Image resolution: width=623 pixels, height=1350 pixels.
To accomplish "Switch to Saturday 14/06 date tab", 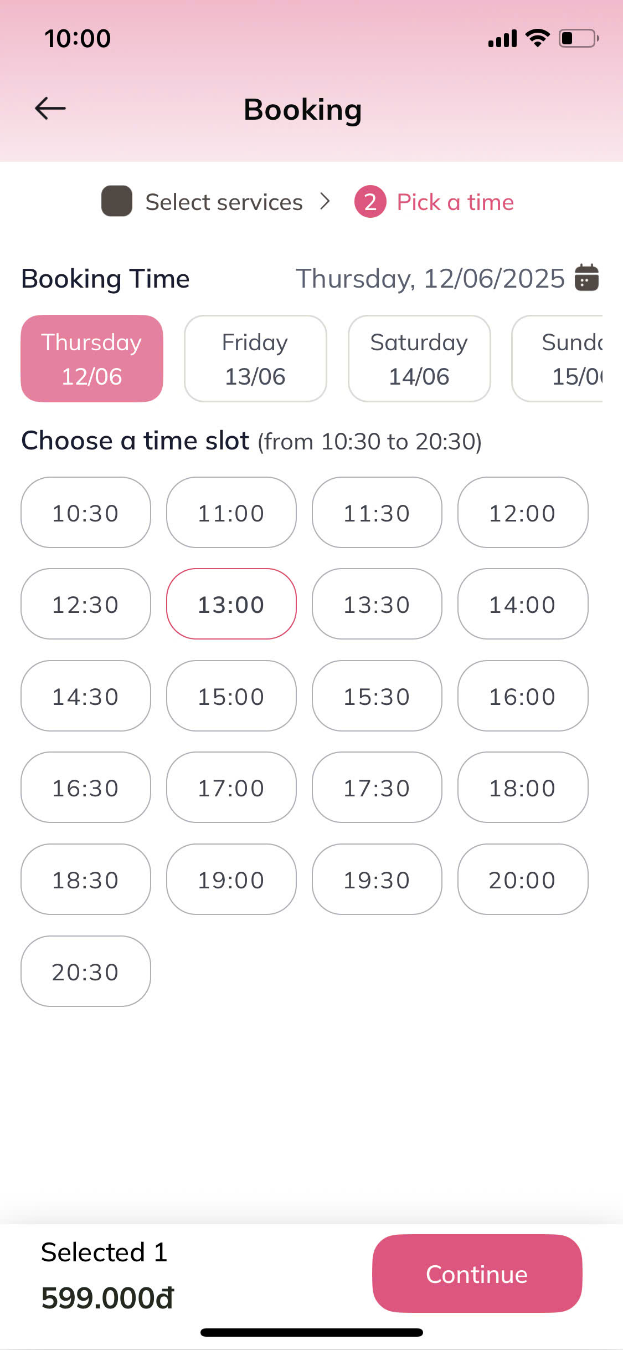I will point(419,359).
